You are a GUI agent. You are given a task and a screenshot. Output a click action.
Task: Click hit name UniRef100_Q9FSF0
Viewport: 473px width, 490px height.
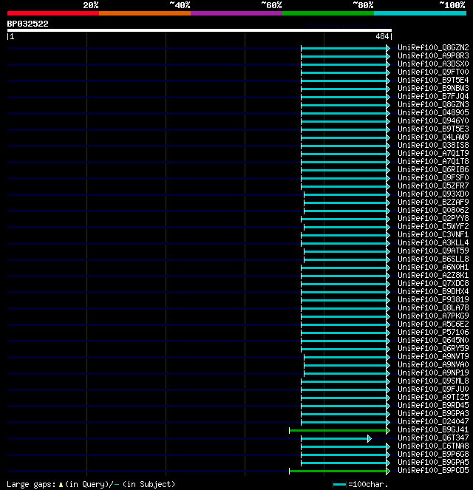point(433,177)
